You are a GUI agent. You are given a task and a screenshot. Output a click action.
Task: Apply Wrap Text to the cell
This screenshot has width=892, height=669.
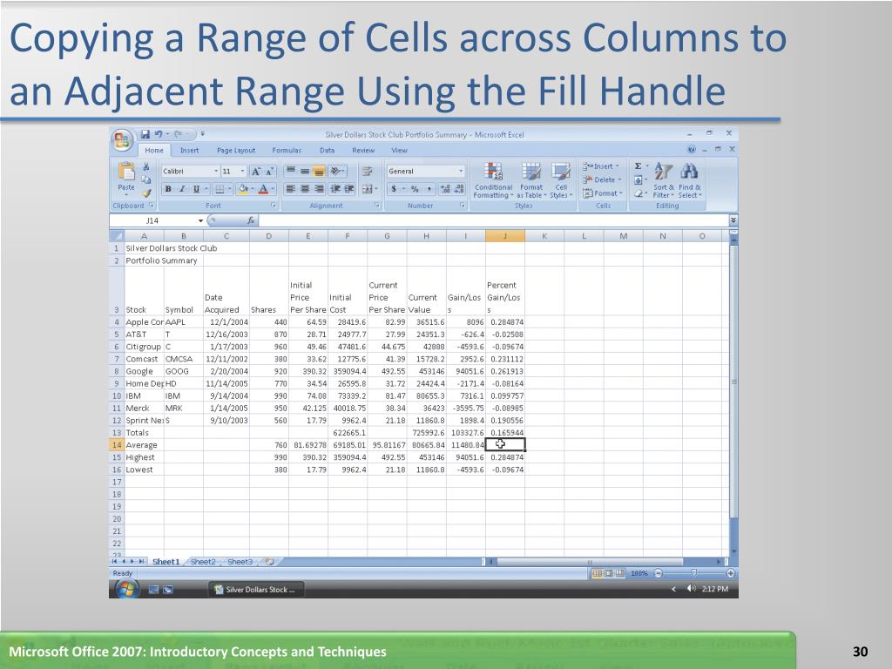(368, 172)
